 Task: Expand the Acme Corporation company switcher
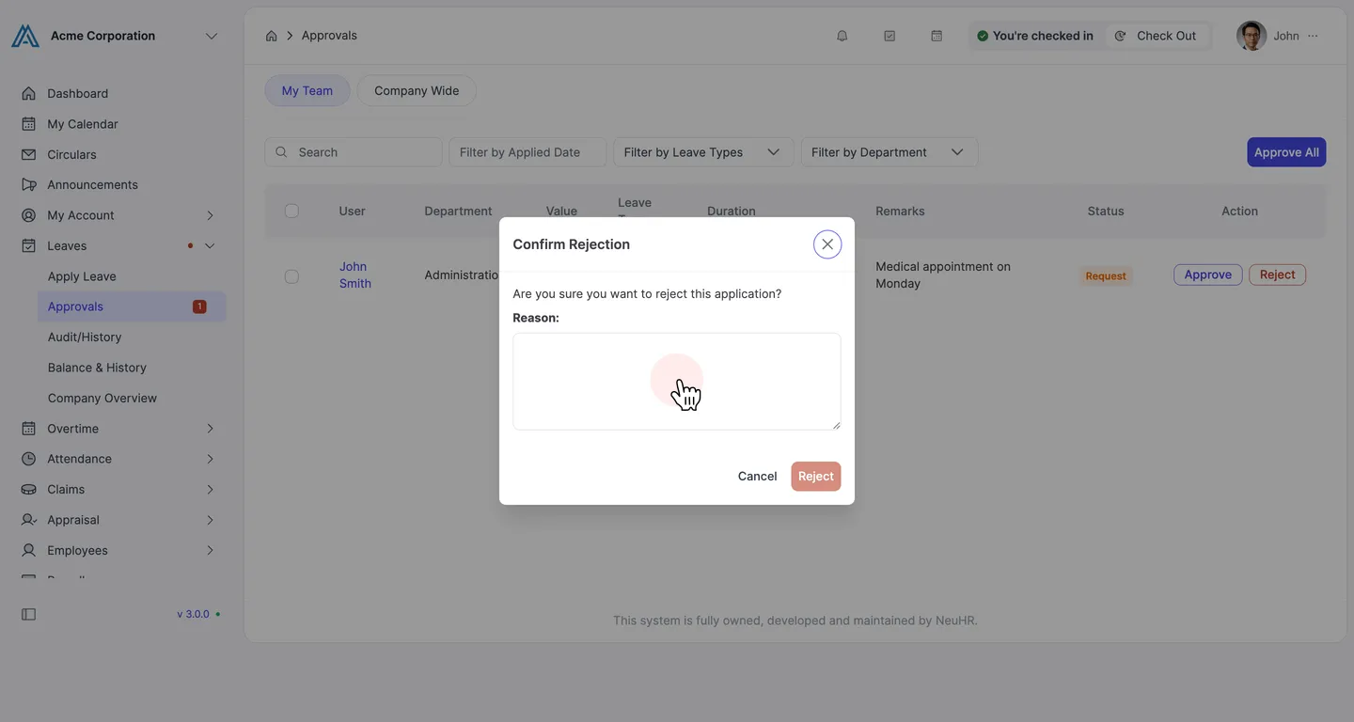pos(212,36)
